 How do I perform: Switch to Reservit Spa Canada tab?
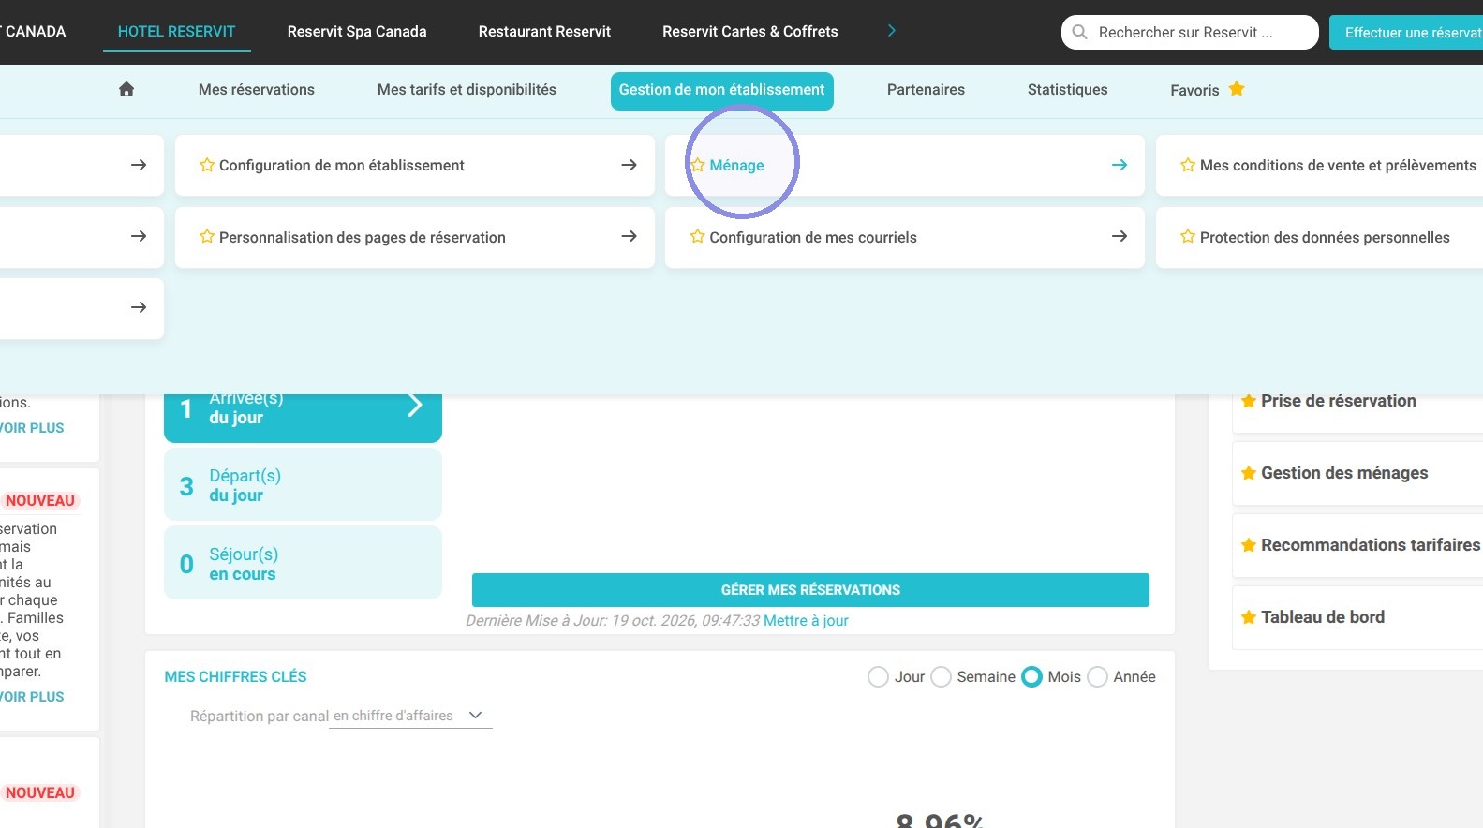(357, 31)
